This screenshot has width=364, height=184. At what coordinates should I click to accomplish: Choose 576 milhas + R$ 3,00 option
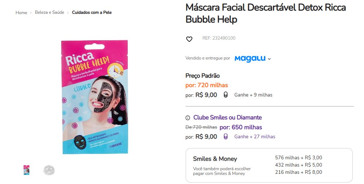pyautogui.click(x=298, y=158)
